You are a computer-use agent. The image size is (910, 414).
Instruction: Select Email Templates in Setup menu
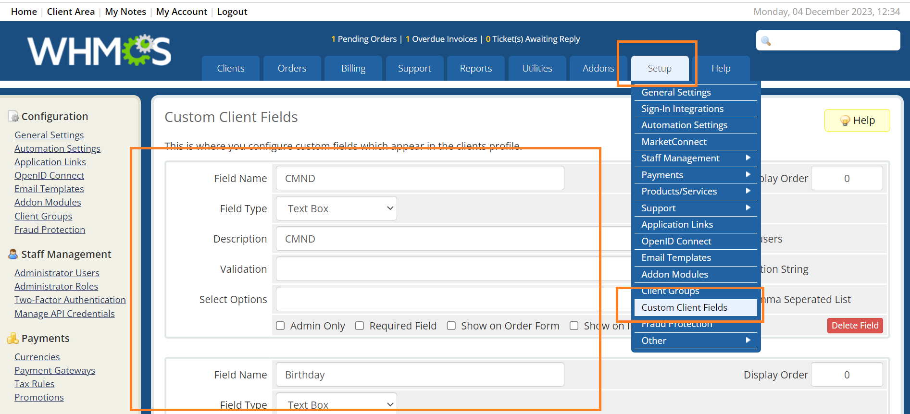pos(696,257)
